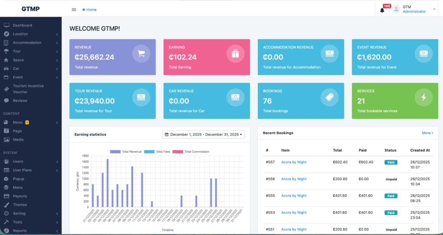This screenshot has width=443, height=235.
Task: Click the notification bell icon
Action: (x=382, y=10)
